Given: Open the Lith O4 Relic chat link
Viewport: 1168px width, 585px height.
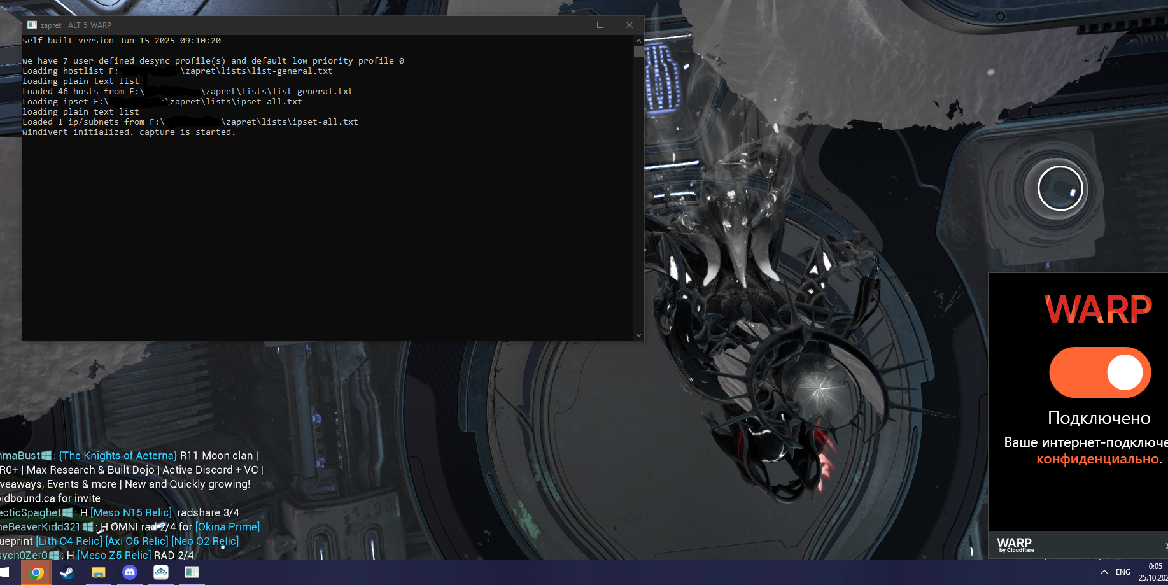Looking at the screenshot, I should [69, 541].
